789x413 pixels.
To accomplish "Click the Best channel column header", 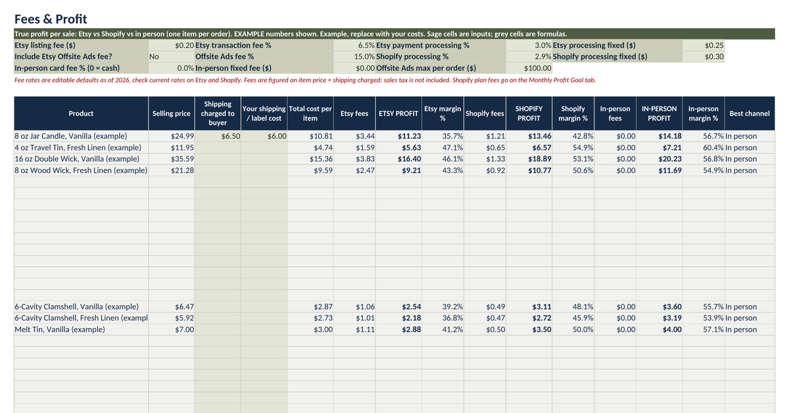I will pyautogui.click(x=750, y=113).
